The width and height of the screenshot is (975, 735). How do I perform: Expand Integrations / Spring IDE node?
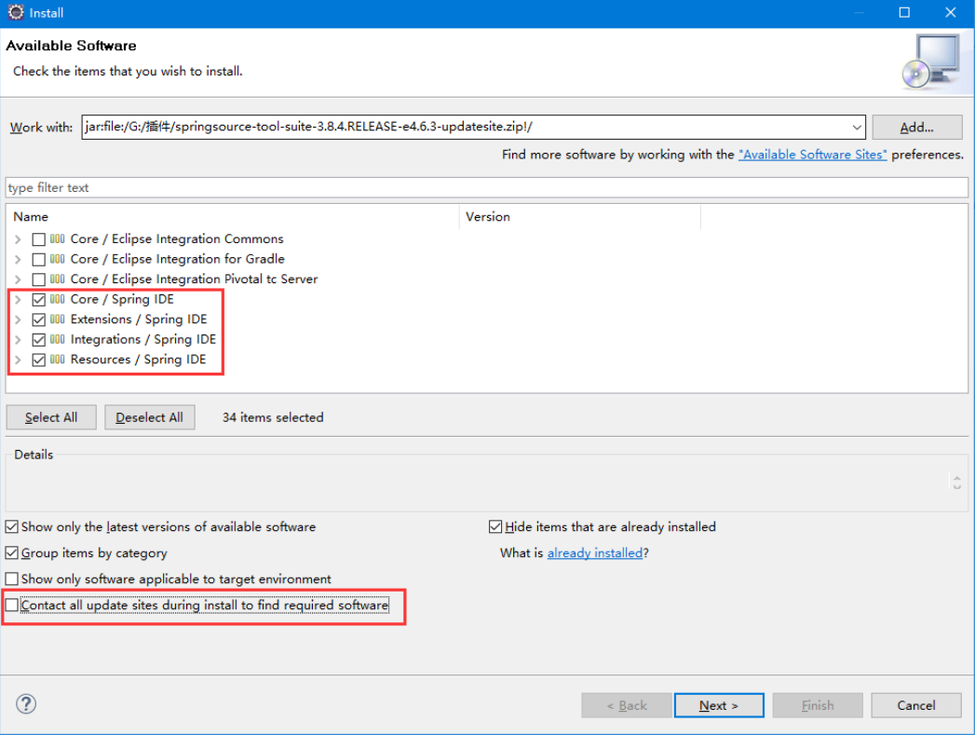click(18, 340)
